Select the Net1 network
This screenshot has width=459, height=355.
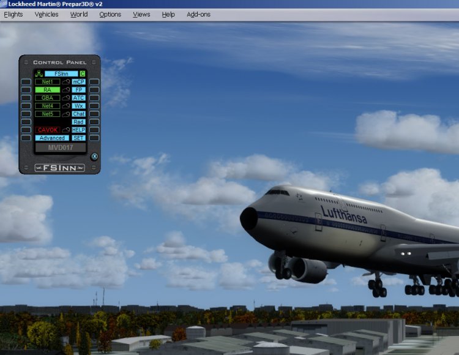[x=47, y=82]
